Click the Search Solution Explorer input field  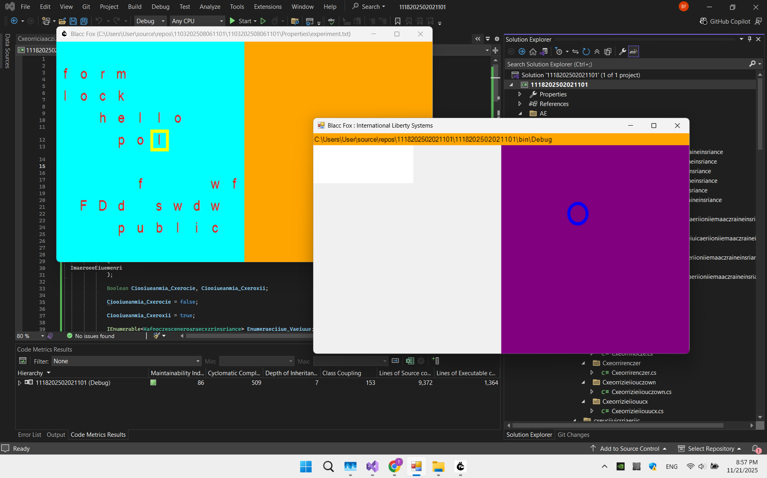[x=627, y=64]
